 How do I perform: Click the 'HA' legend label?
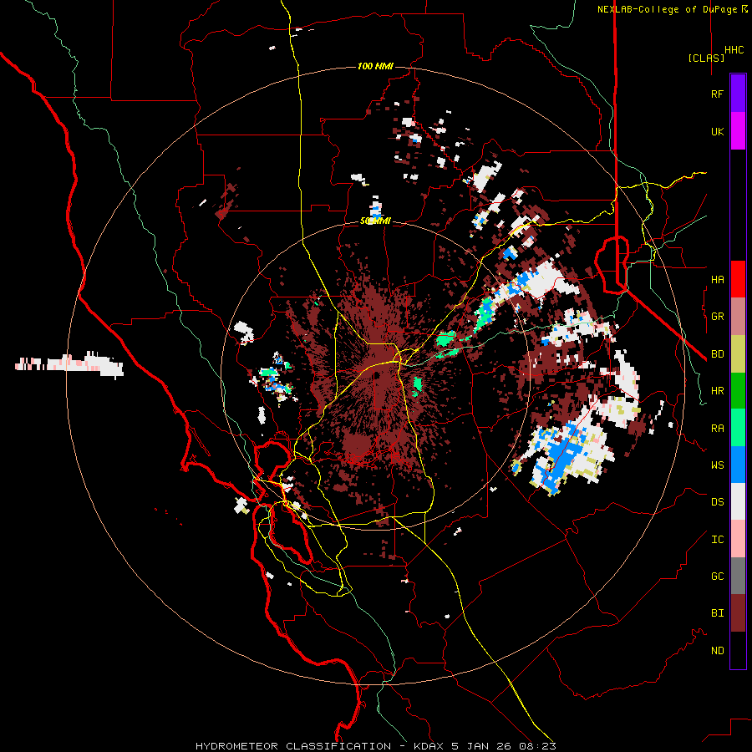(x=717, y=279)
